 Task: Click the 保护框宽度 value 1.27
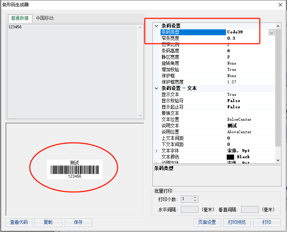coord(232,82)
